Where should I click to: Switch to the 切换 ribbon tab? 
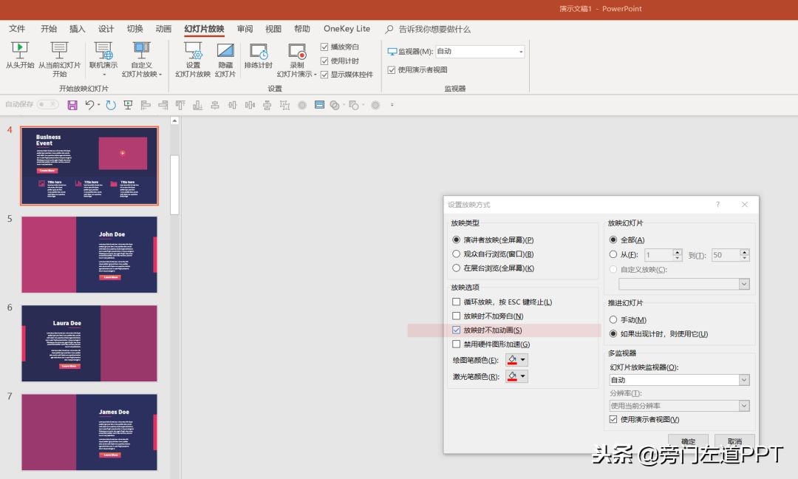click(134, 29)
